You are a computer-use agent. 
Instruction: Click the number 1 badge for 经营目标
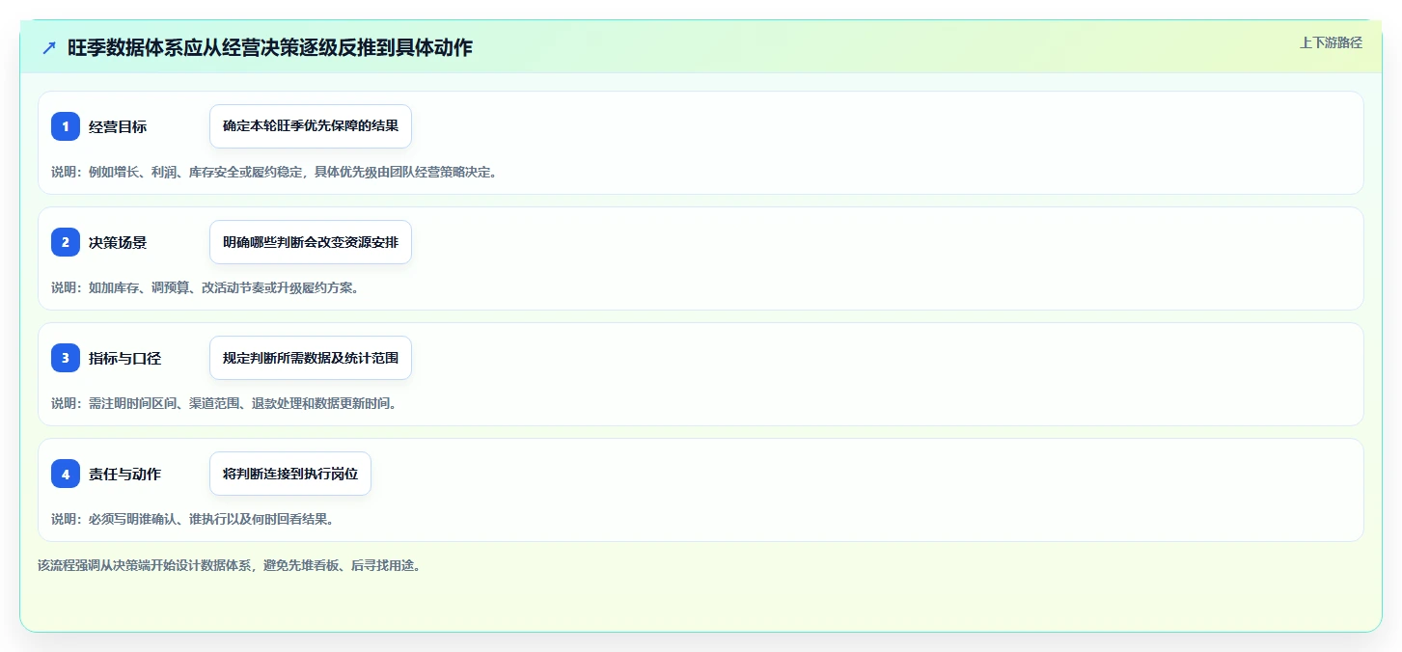click(66, 126)
